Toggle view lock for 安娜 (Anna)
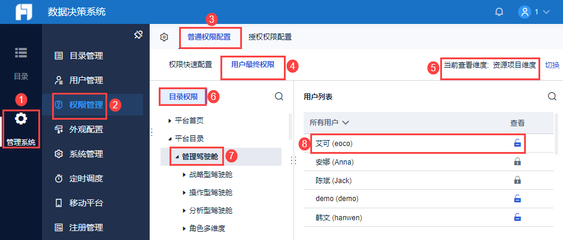Viewport: 563px width, 240px height. pos(517,162)
